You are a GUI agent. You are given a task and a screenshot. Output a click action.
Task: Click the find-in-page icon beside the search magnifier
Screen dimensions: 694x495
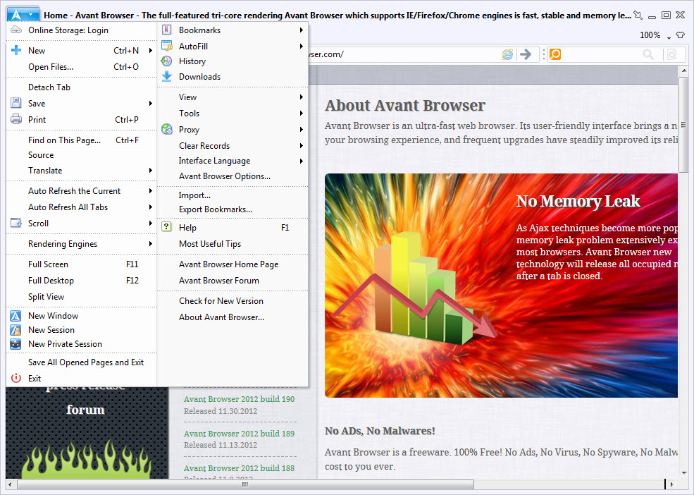[672, 54]
